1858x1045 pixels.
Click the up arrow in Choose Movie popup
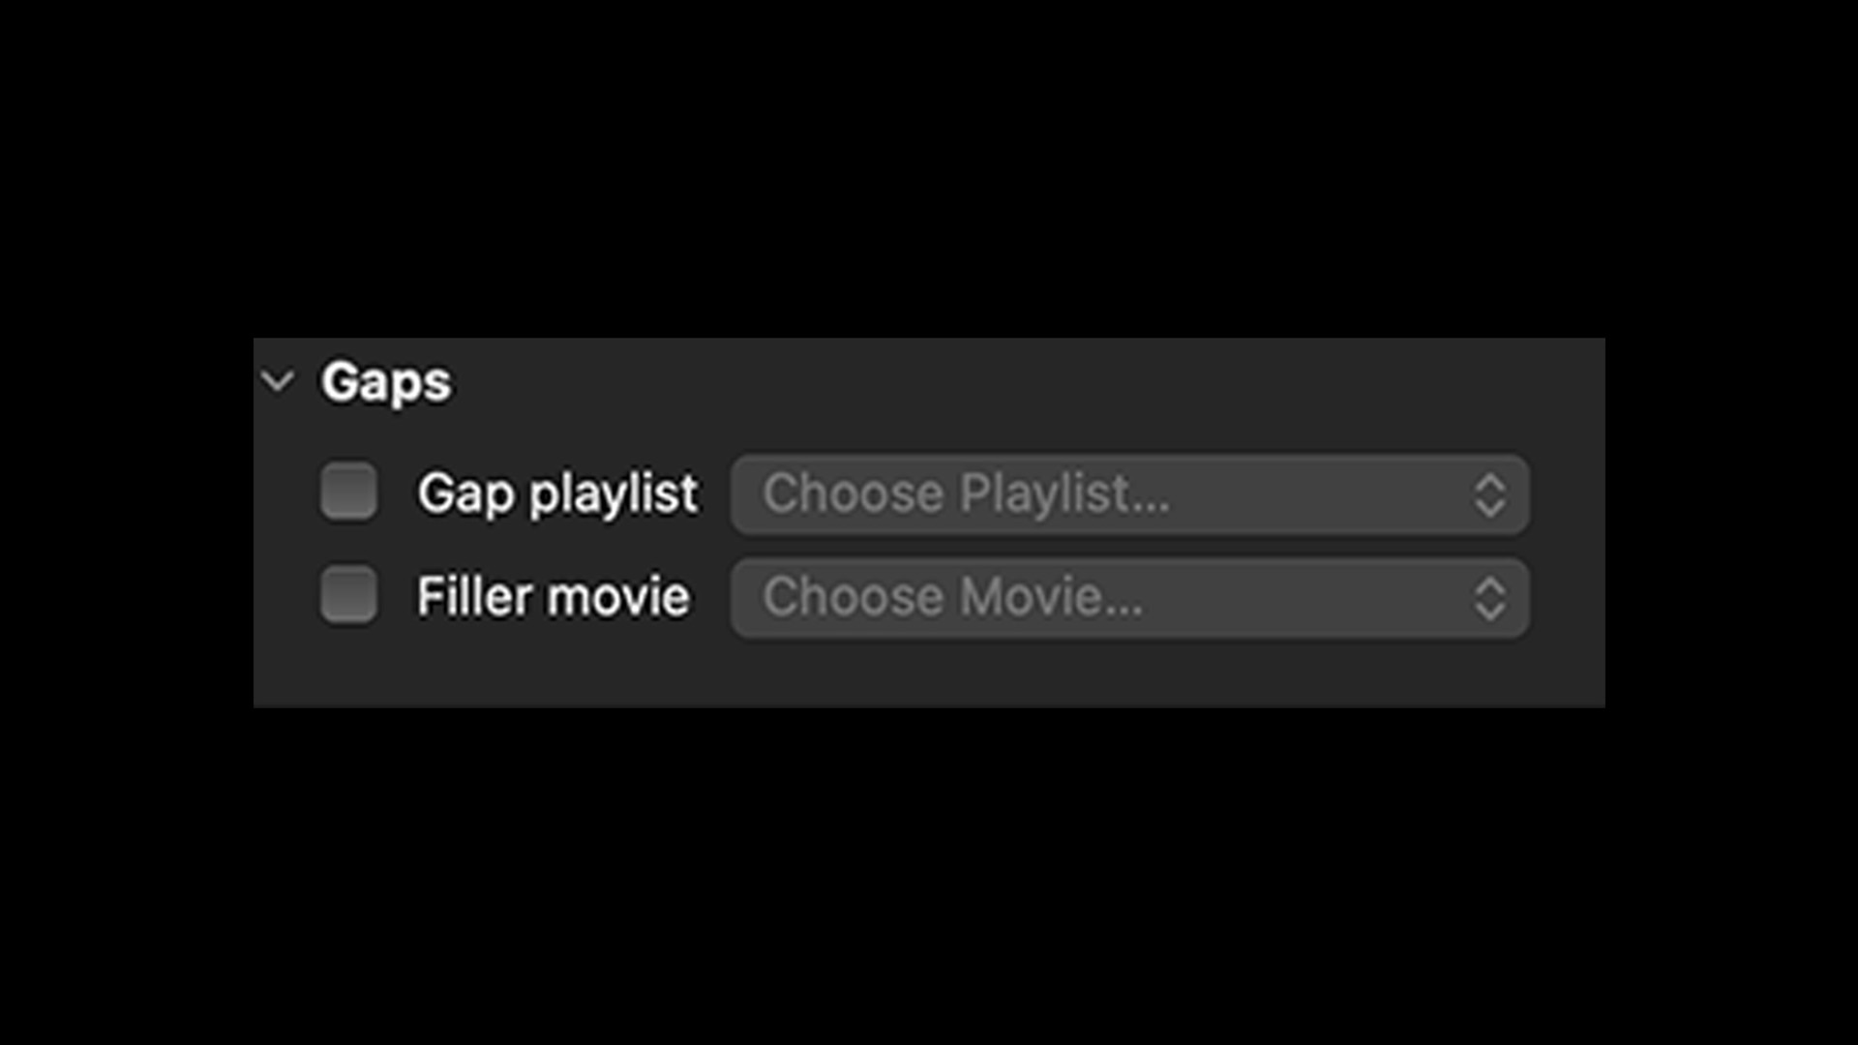(1489, 585)
